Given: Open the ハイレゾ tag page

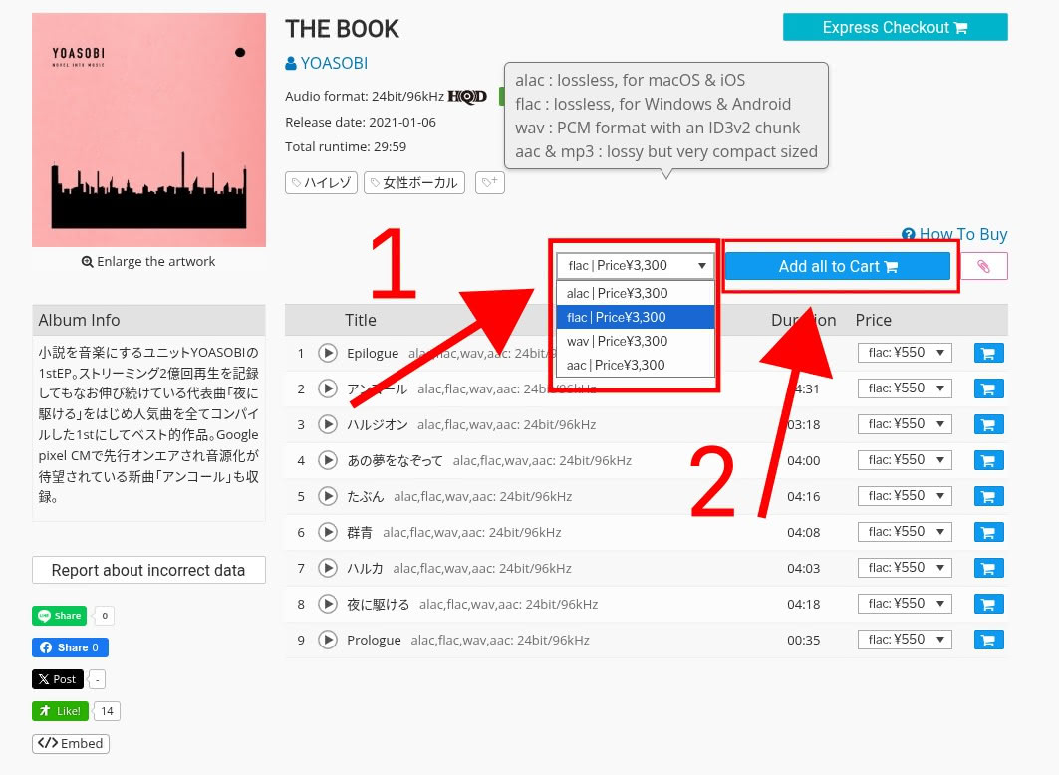Looking at the screenshot, I should coord(321,182).
